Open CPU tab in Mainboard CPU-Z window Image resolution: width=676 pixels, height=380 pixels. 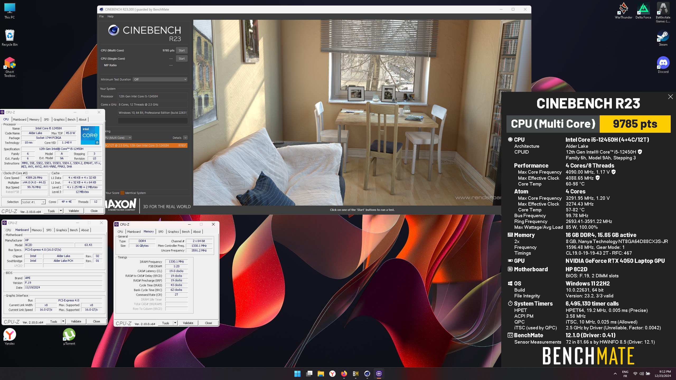(8, 230)
